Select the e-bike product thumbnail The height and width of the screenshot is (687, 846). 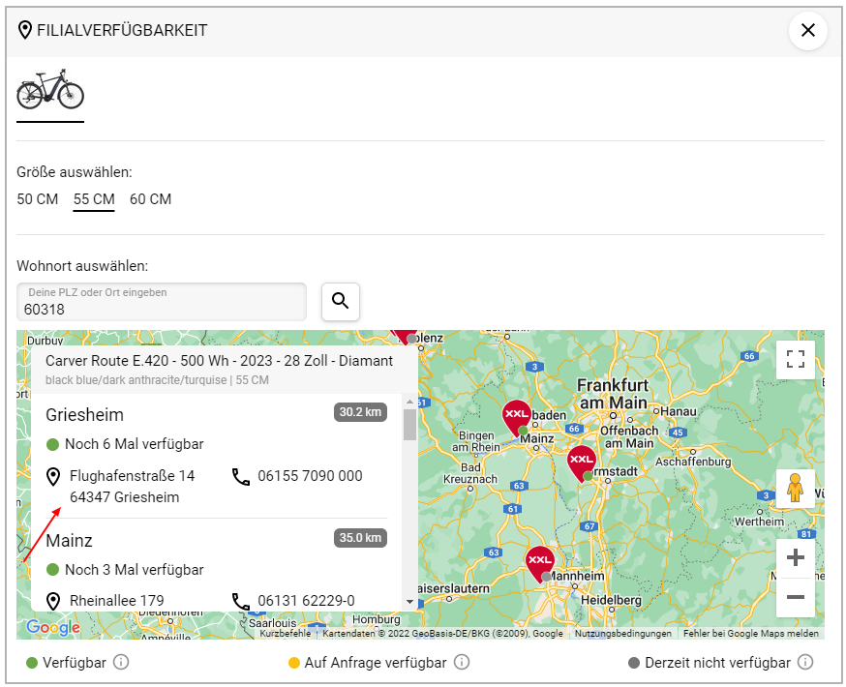point(50,89)
